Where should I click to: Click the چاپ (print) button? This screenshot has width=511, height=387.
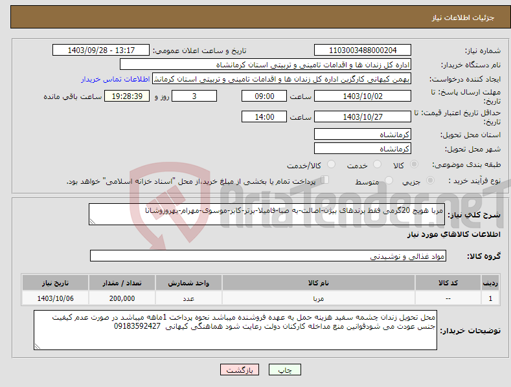[284, 370]
